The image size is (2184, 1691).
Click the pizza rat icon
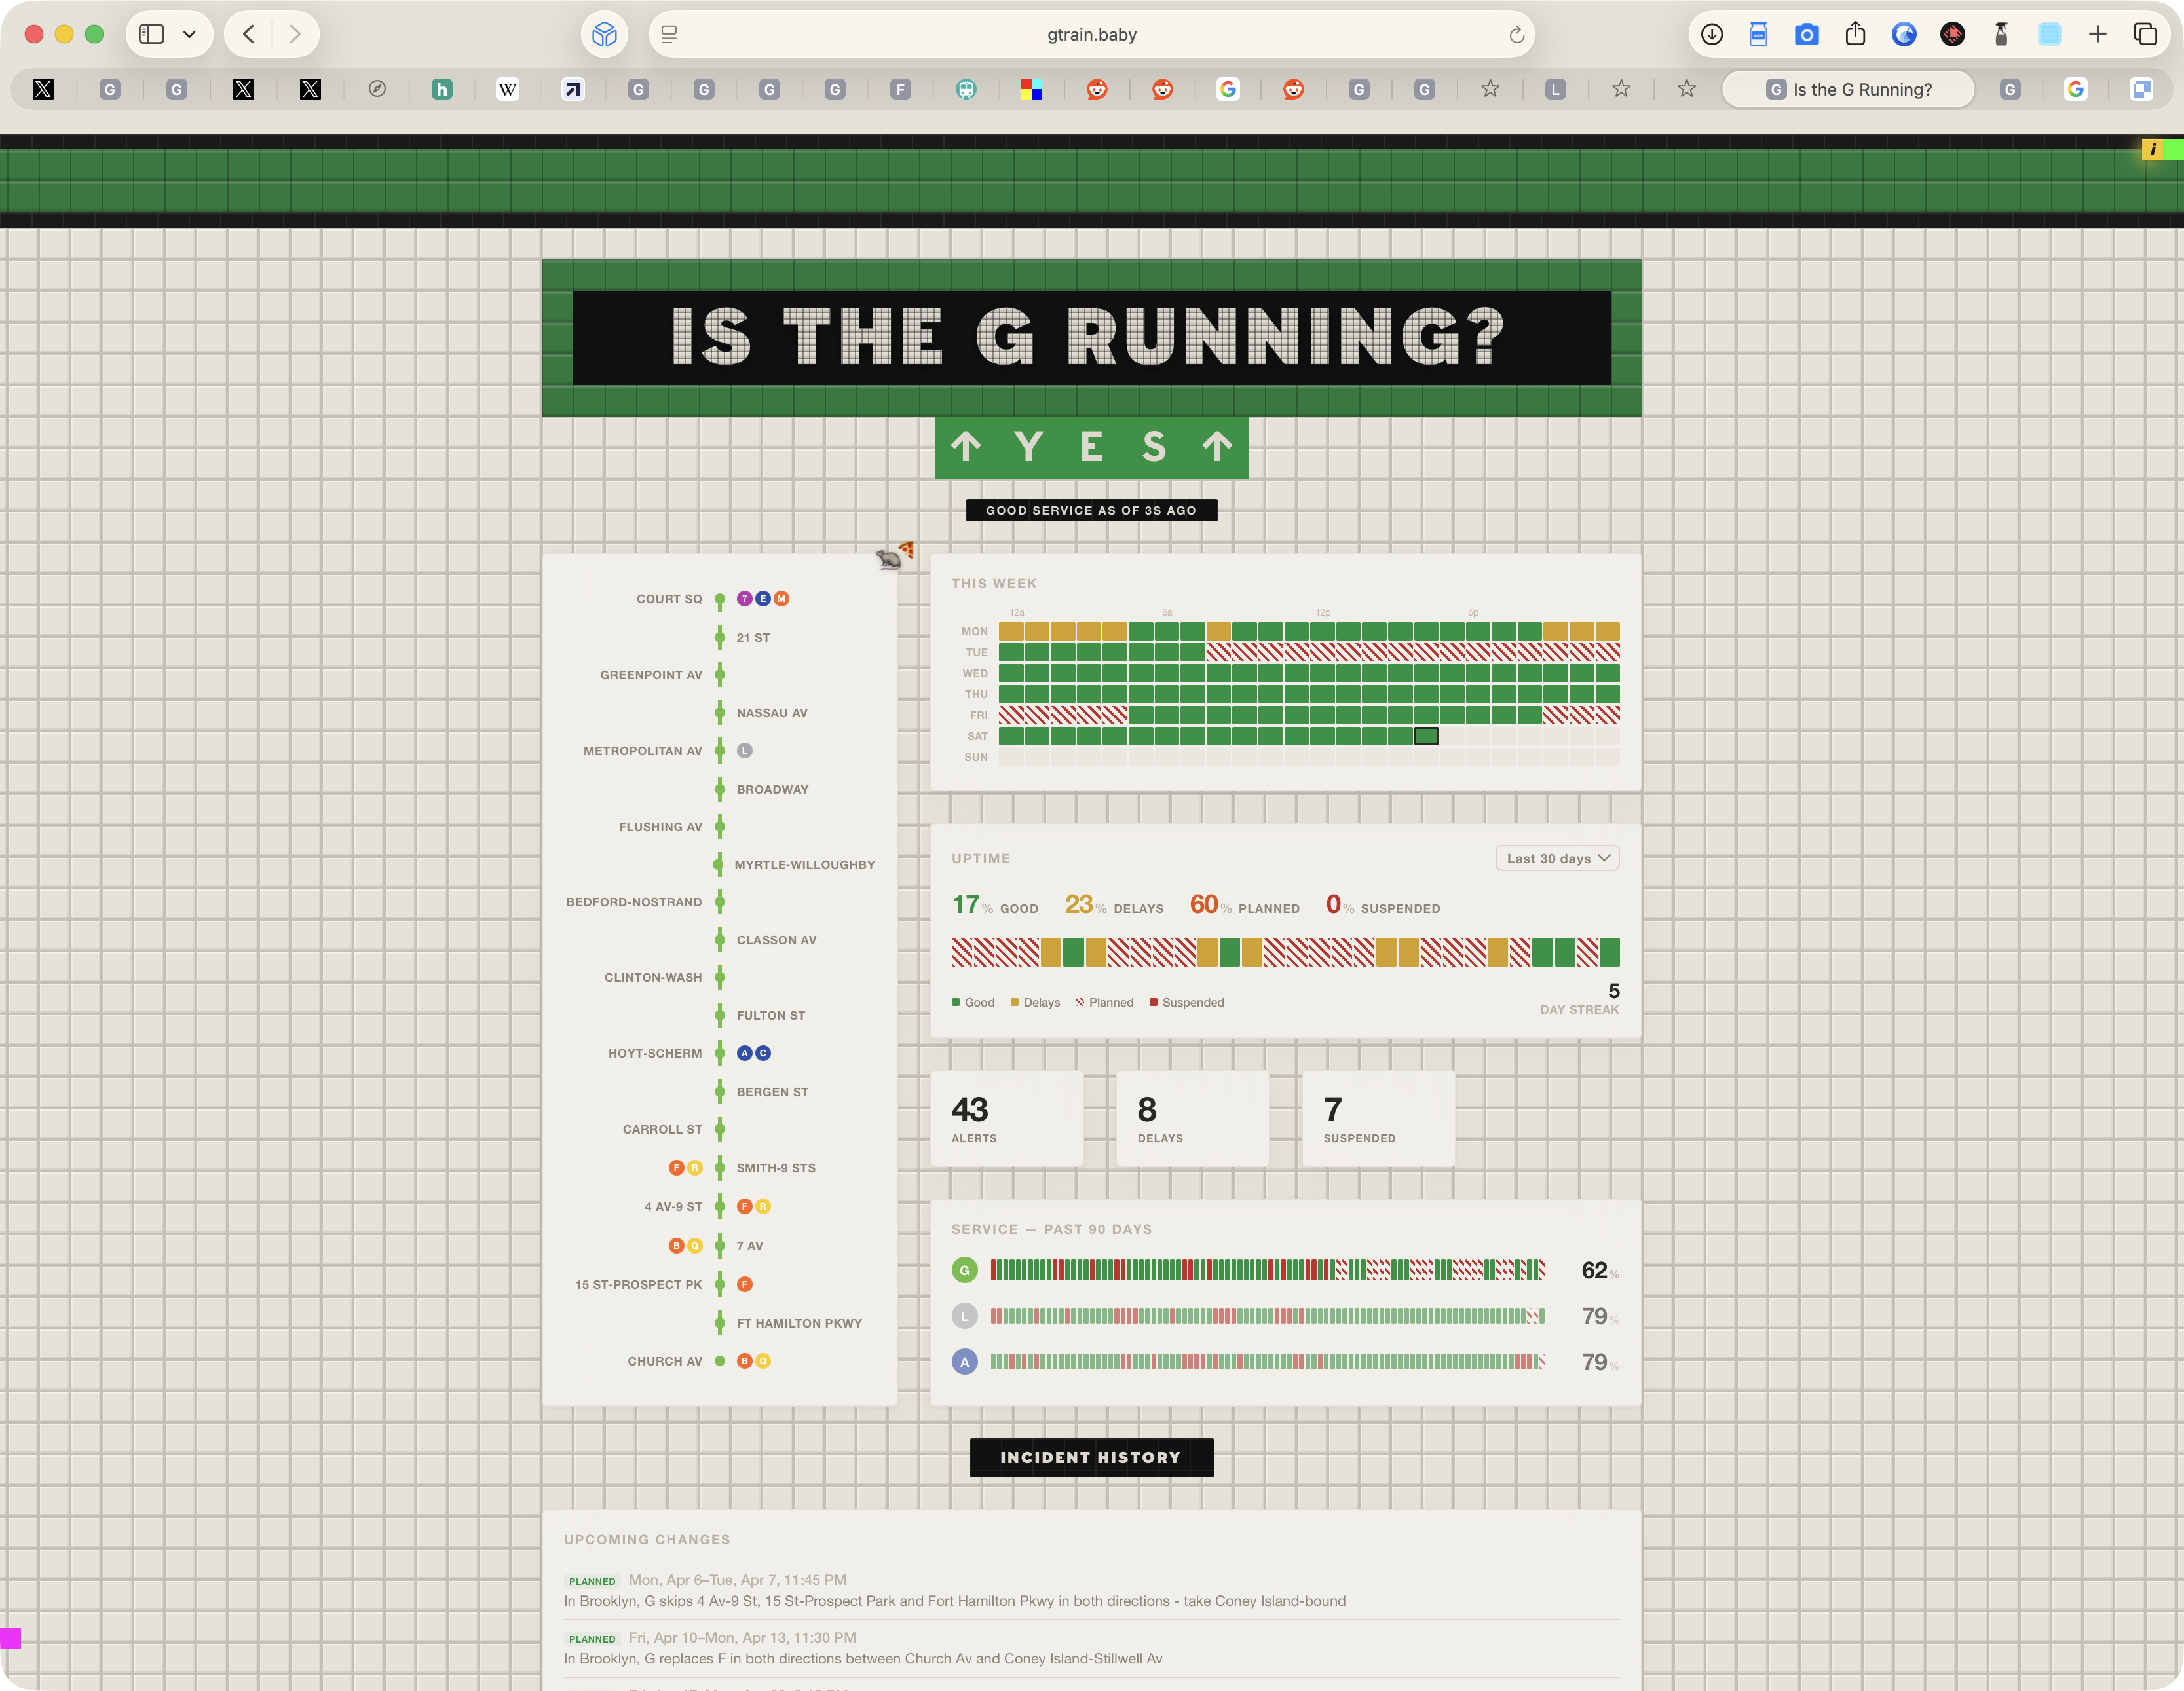click(x=895, y=555)
